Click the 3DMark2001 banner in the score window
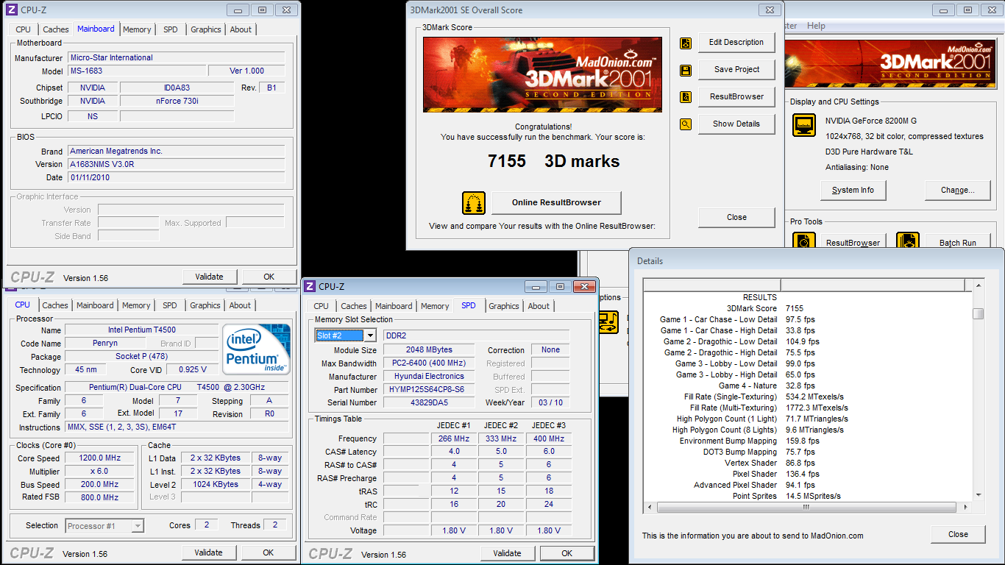Image resolution: width=1005 pixels, height=565 pixels. coord(541,74)
